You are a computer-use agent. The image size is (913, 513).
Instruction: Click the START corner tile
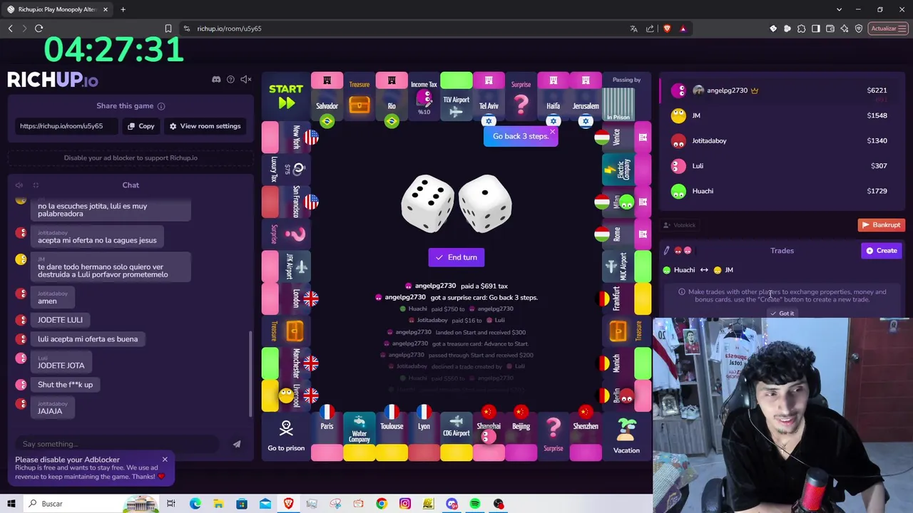[286, 96]
